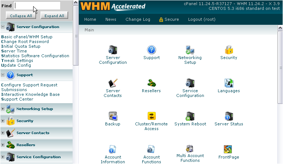Expand the Networking Setup sidebar section
The width and height of the screenshot is (283, 164).
pyautogui.click(x=3, y=109)
